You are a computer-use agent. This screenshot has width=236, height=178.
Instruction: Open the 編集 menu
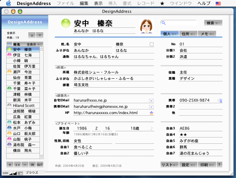coord(84,3)
